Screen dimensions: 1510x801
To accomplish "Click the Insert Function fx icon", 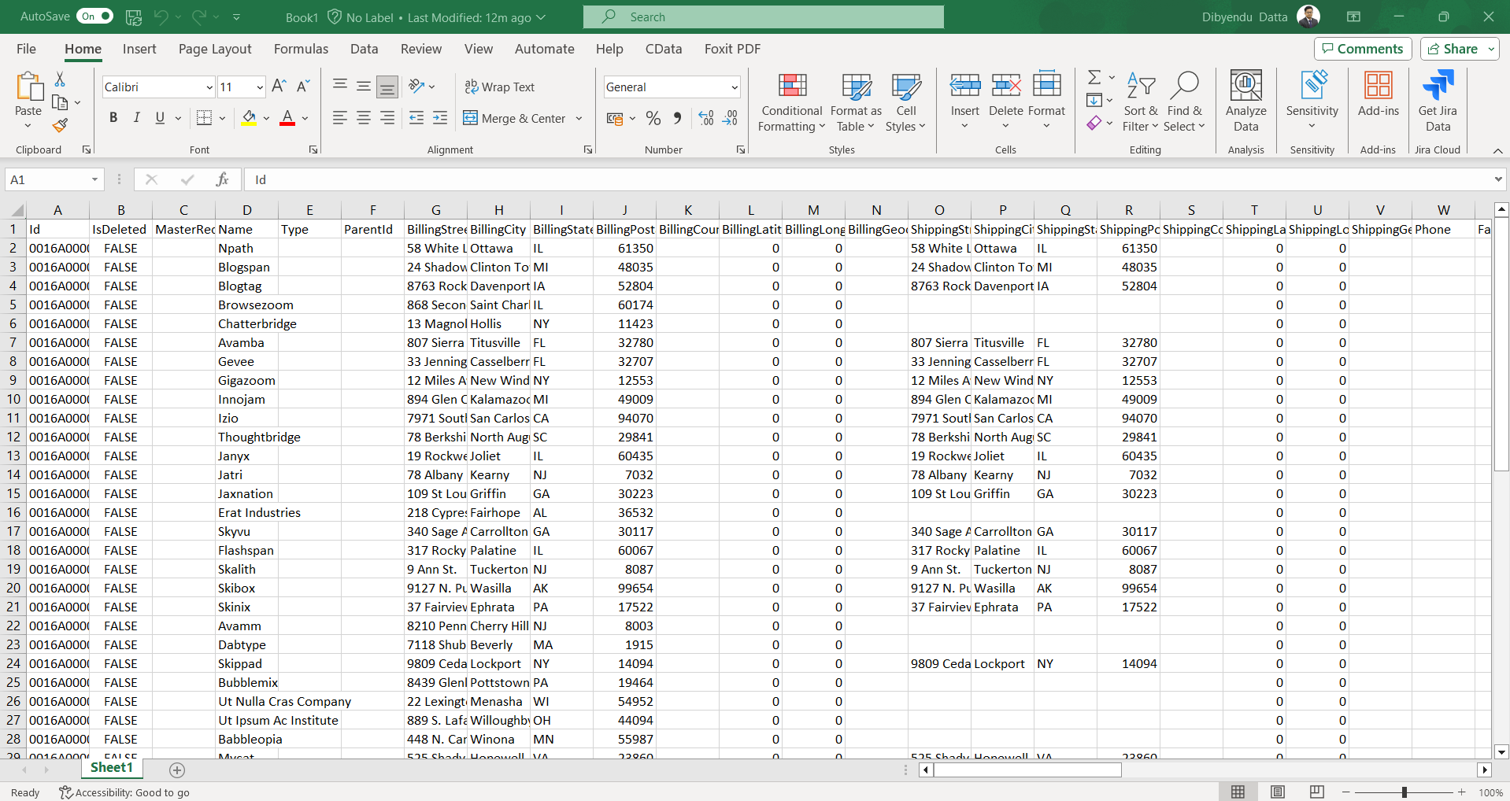I will [222, 179].
